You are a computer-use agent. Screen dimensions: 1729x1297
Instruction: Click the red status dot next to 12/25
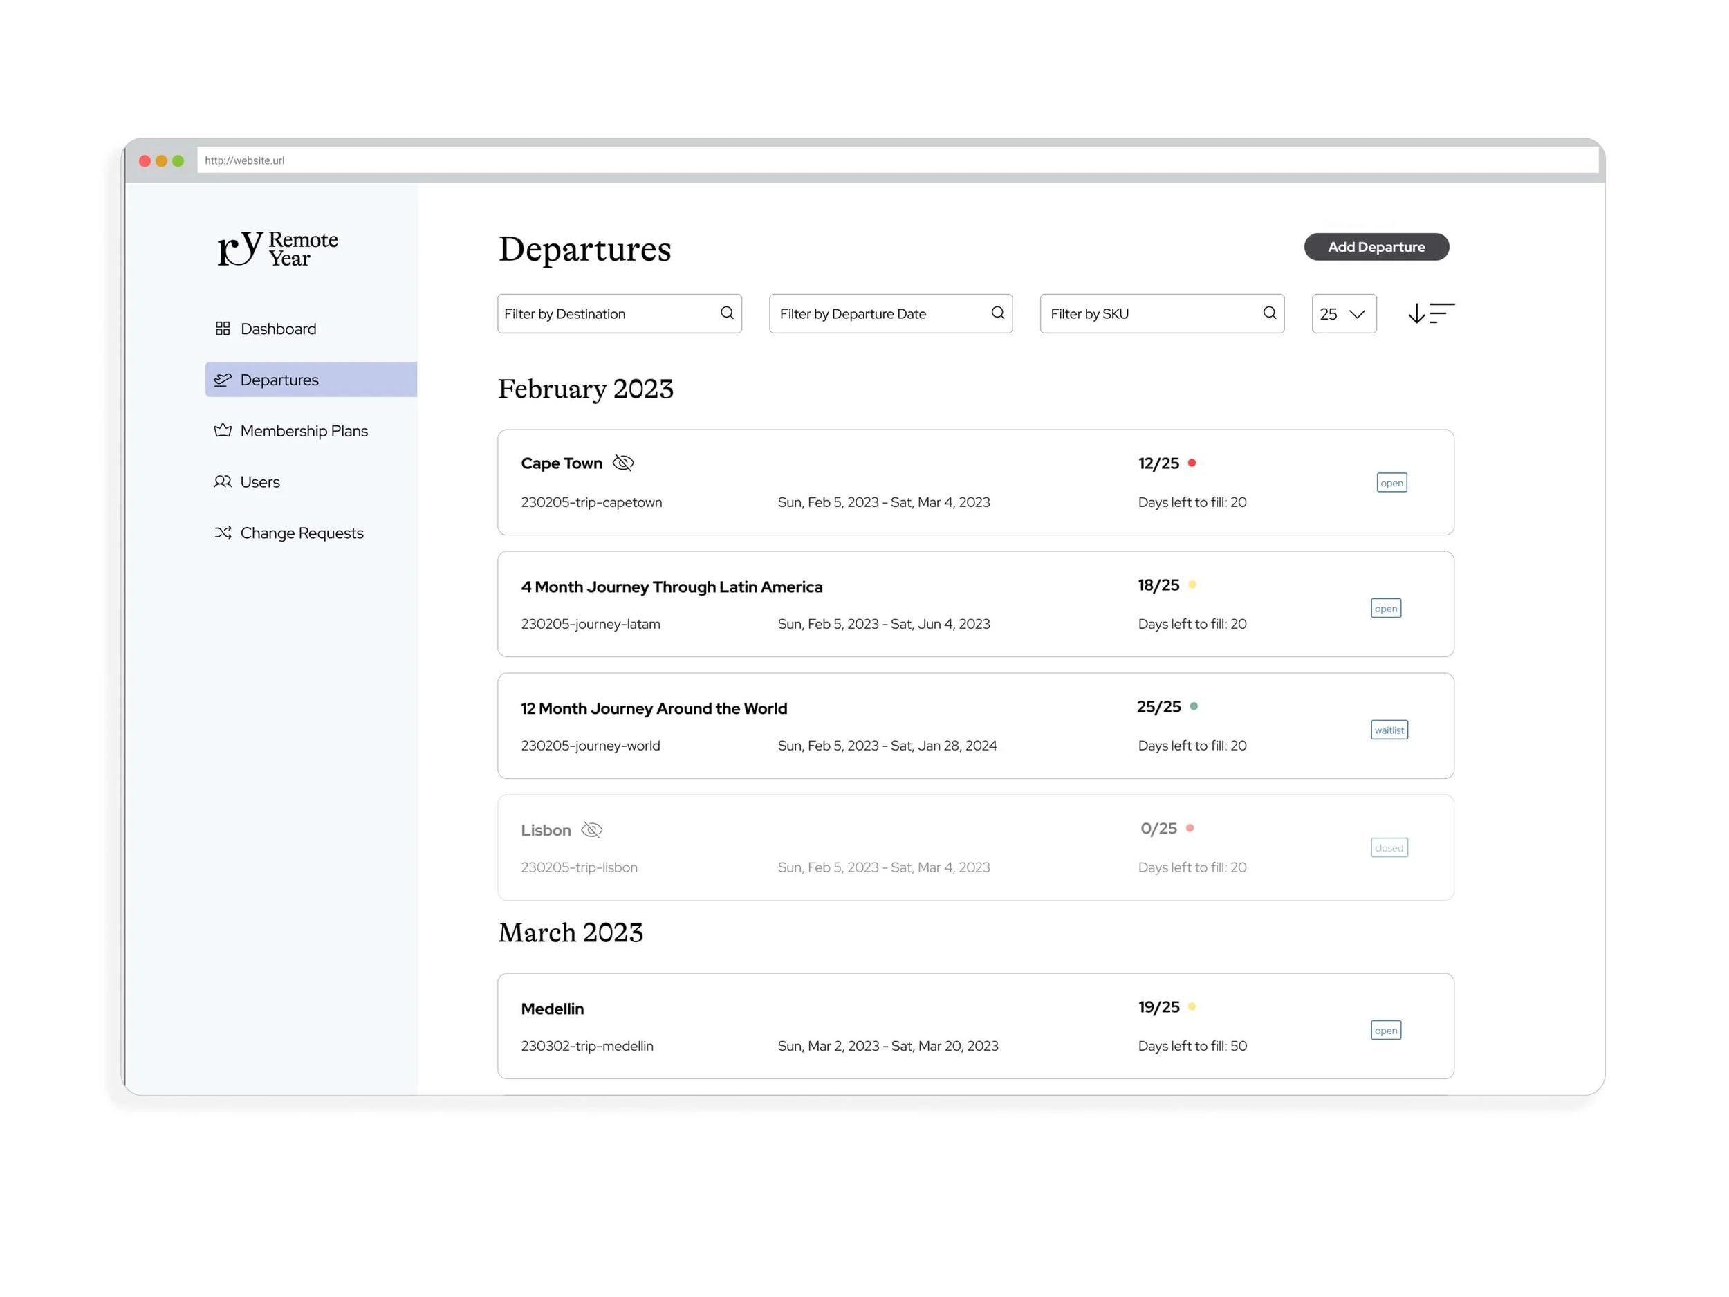[1192, 463]
